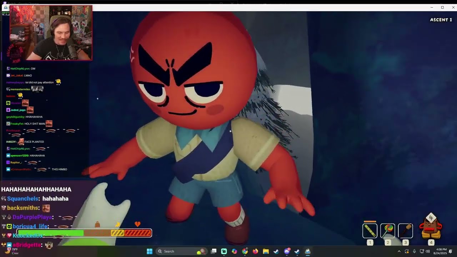This screenshot has width=457, height=257.
Task: Click the microphone tray icon
Action: click(x=414, y=251)
